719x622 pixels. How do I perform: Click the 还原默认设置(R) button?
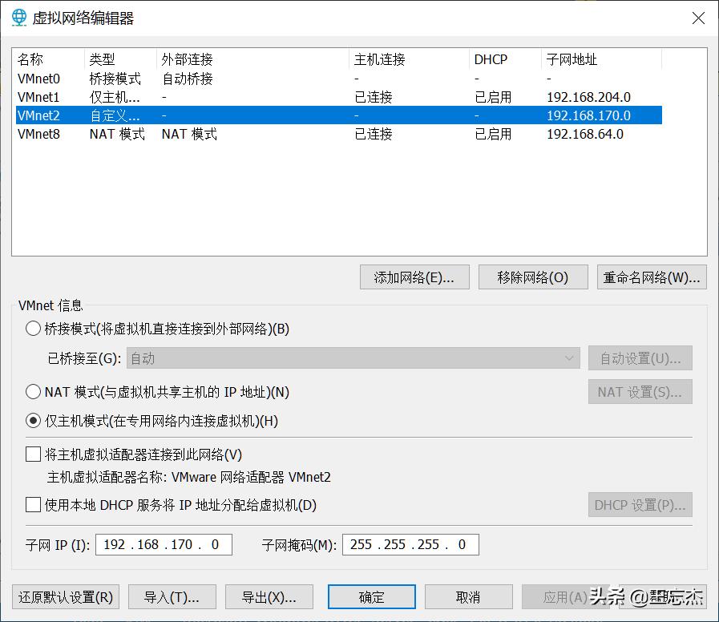[65, 596]
